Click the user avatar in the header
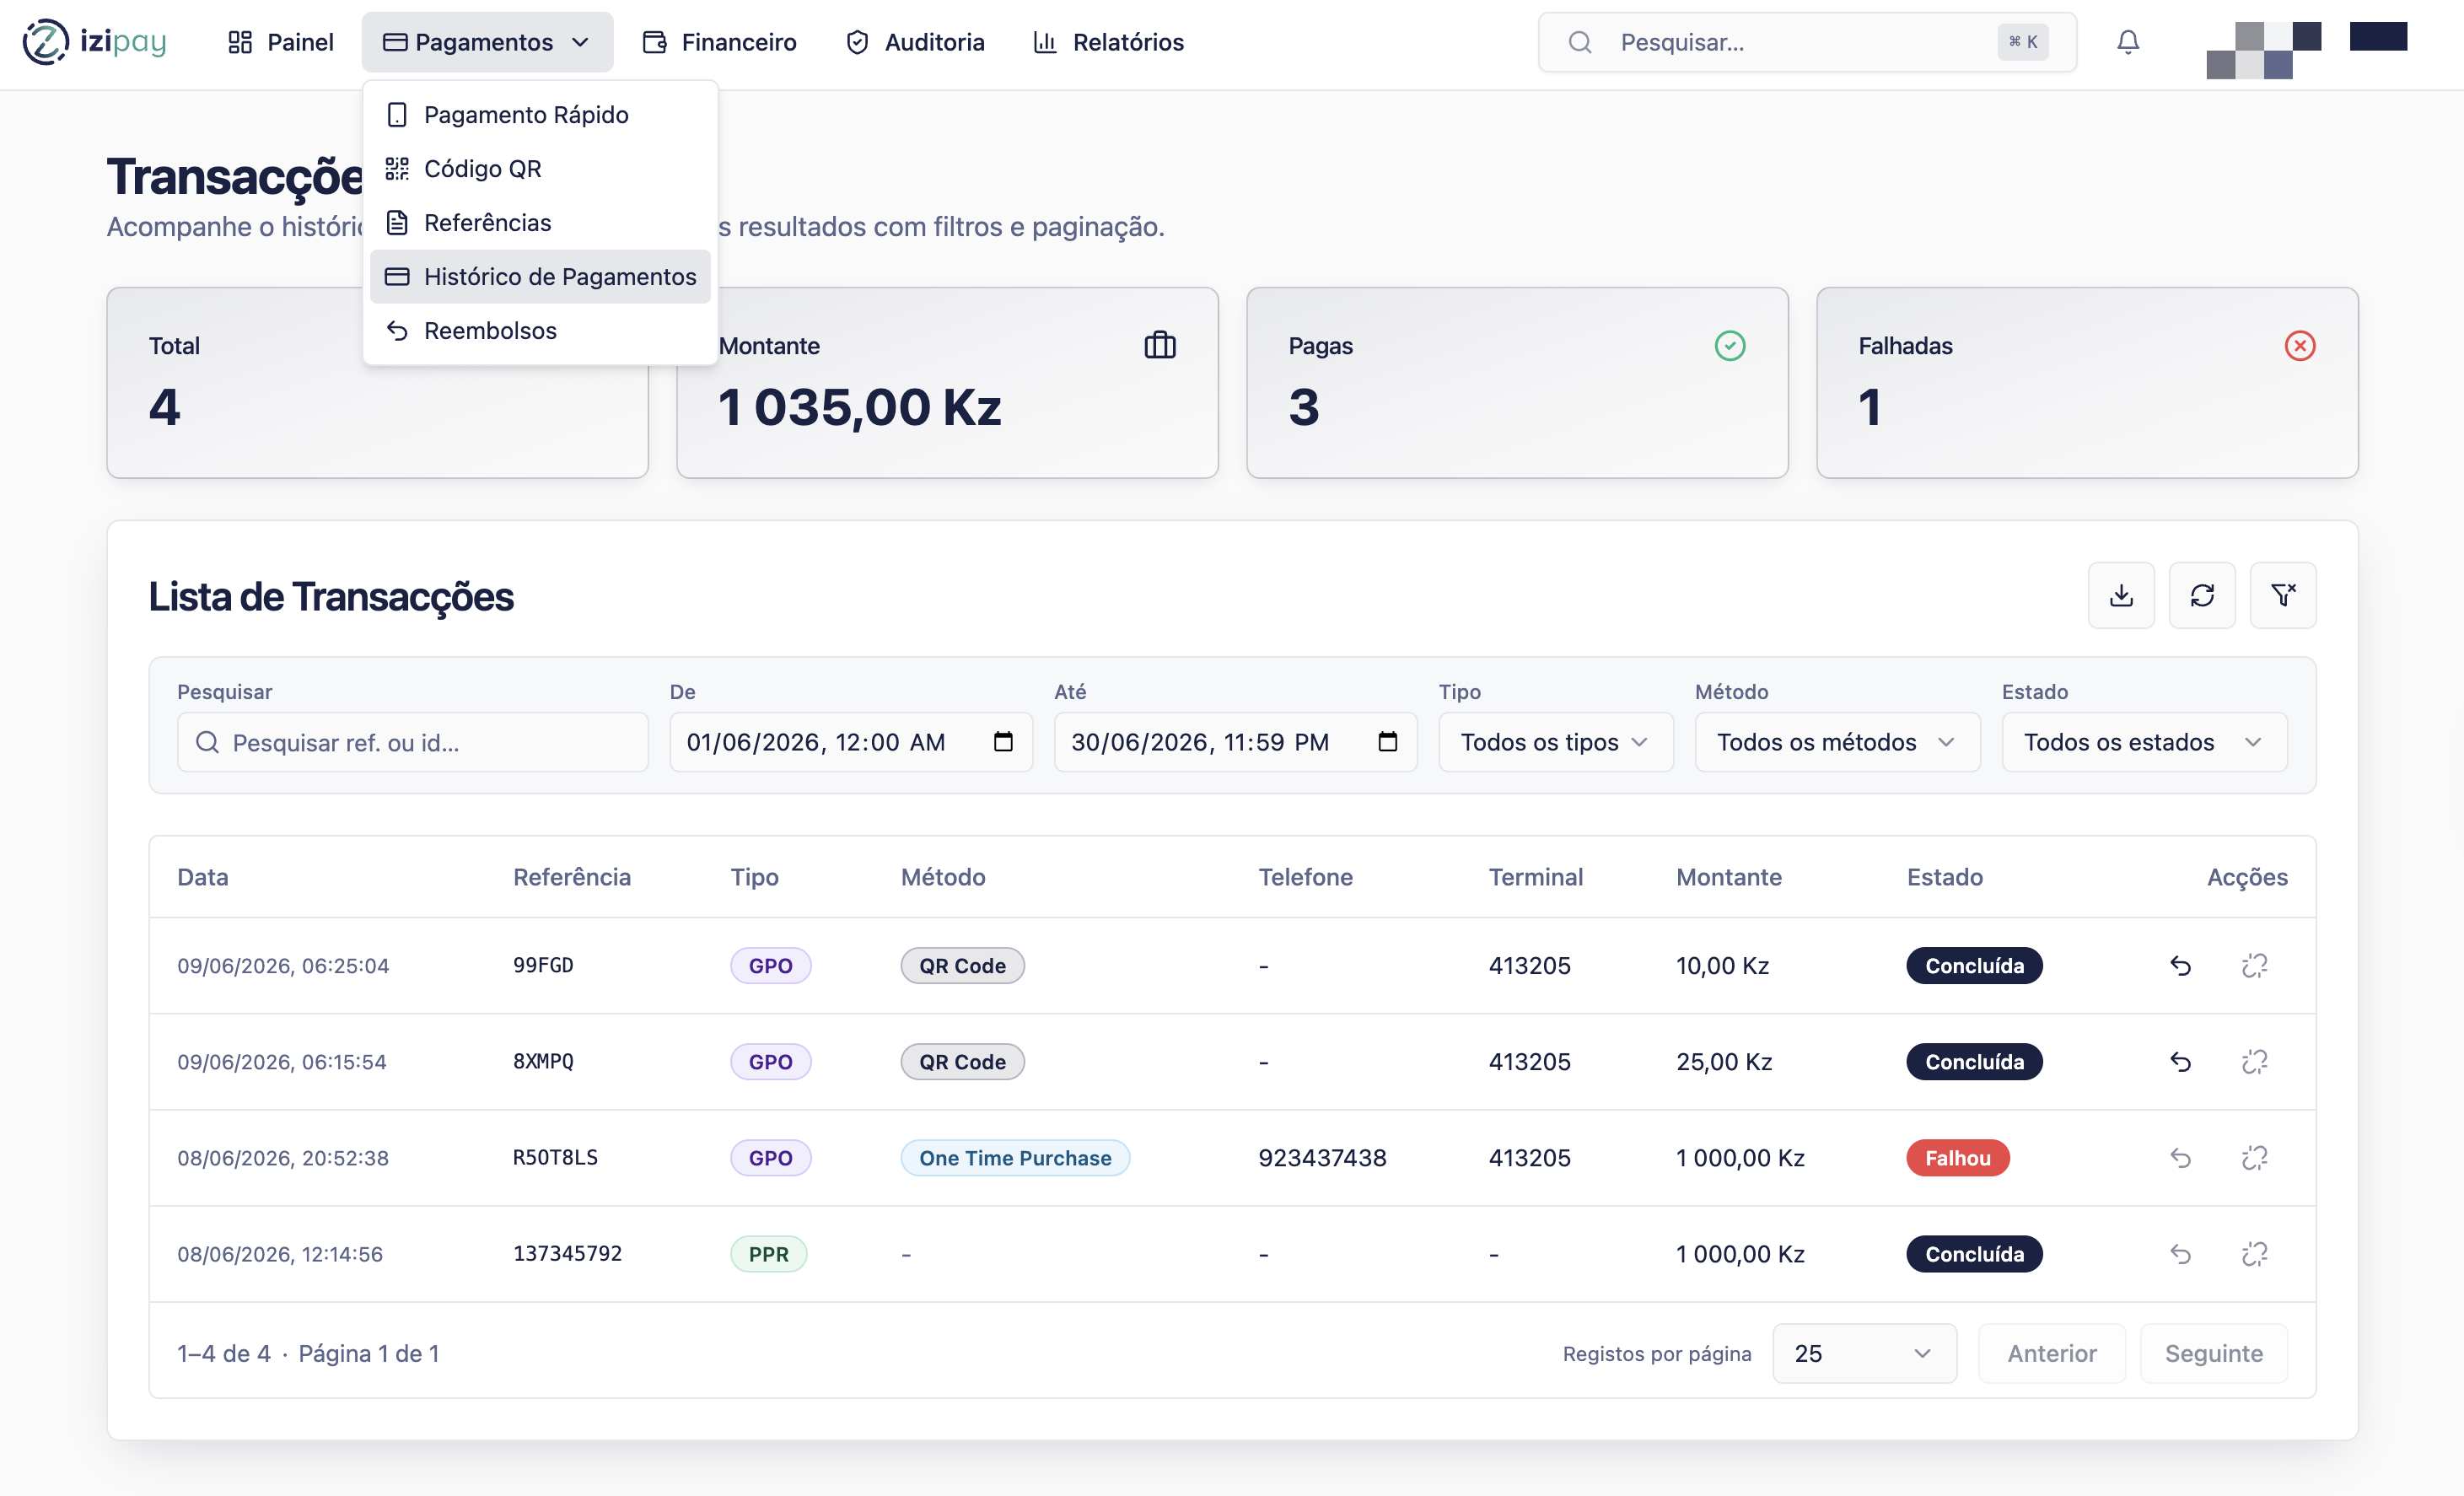2464x1496 pixels. (x=2264, y=50)
